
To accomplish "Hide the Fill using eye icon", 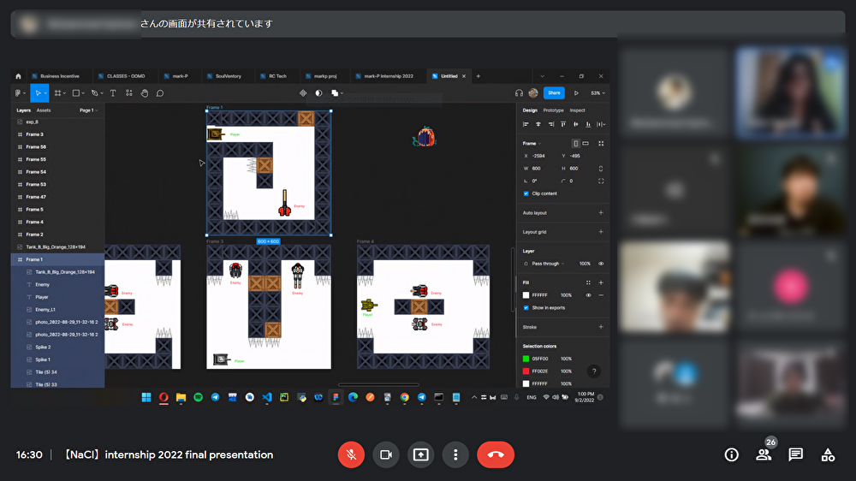I will [588, 295].
